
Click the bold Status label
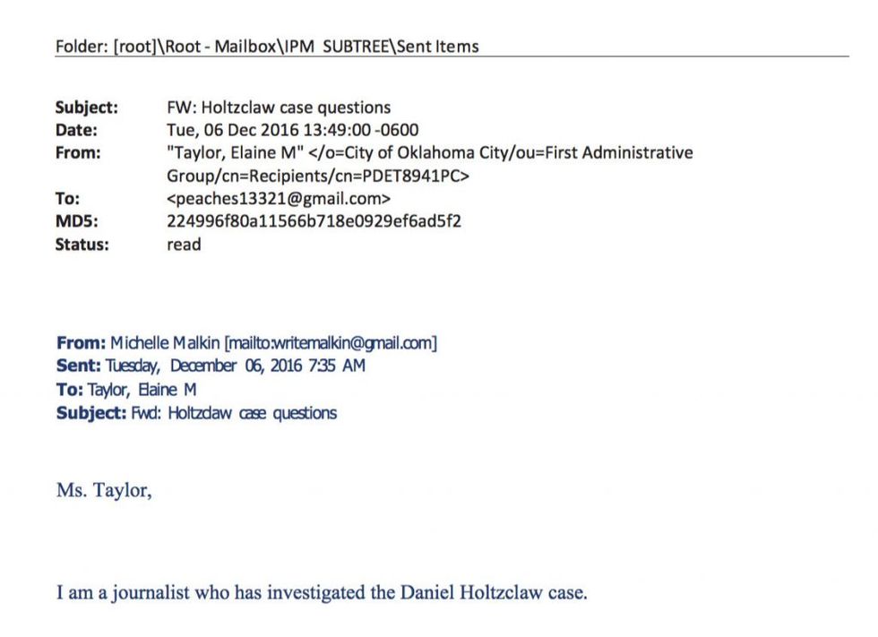pyautogui.click(x=82, y=244)
